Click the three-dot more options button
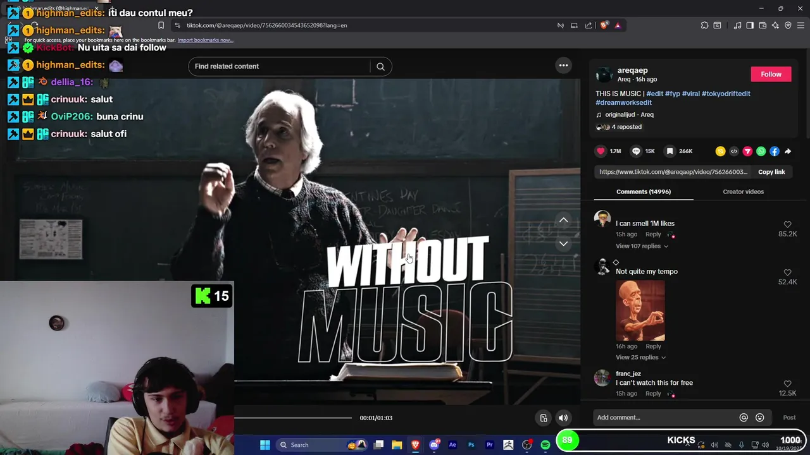This screenshot has height=455, width=810. tap(563, 65)
